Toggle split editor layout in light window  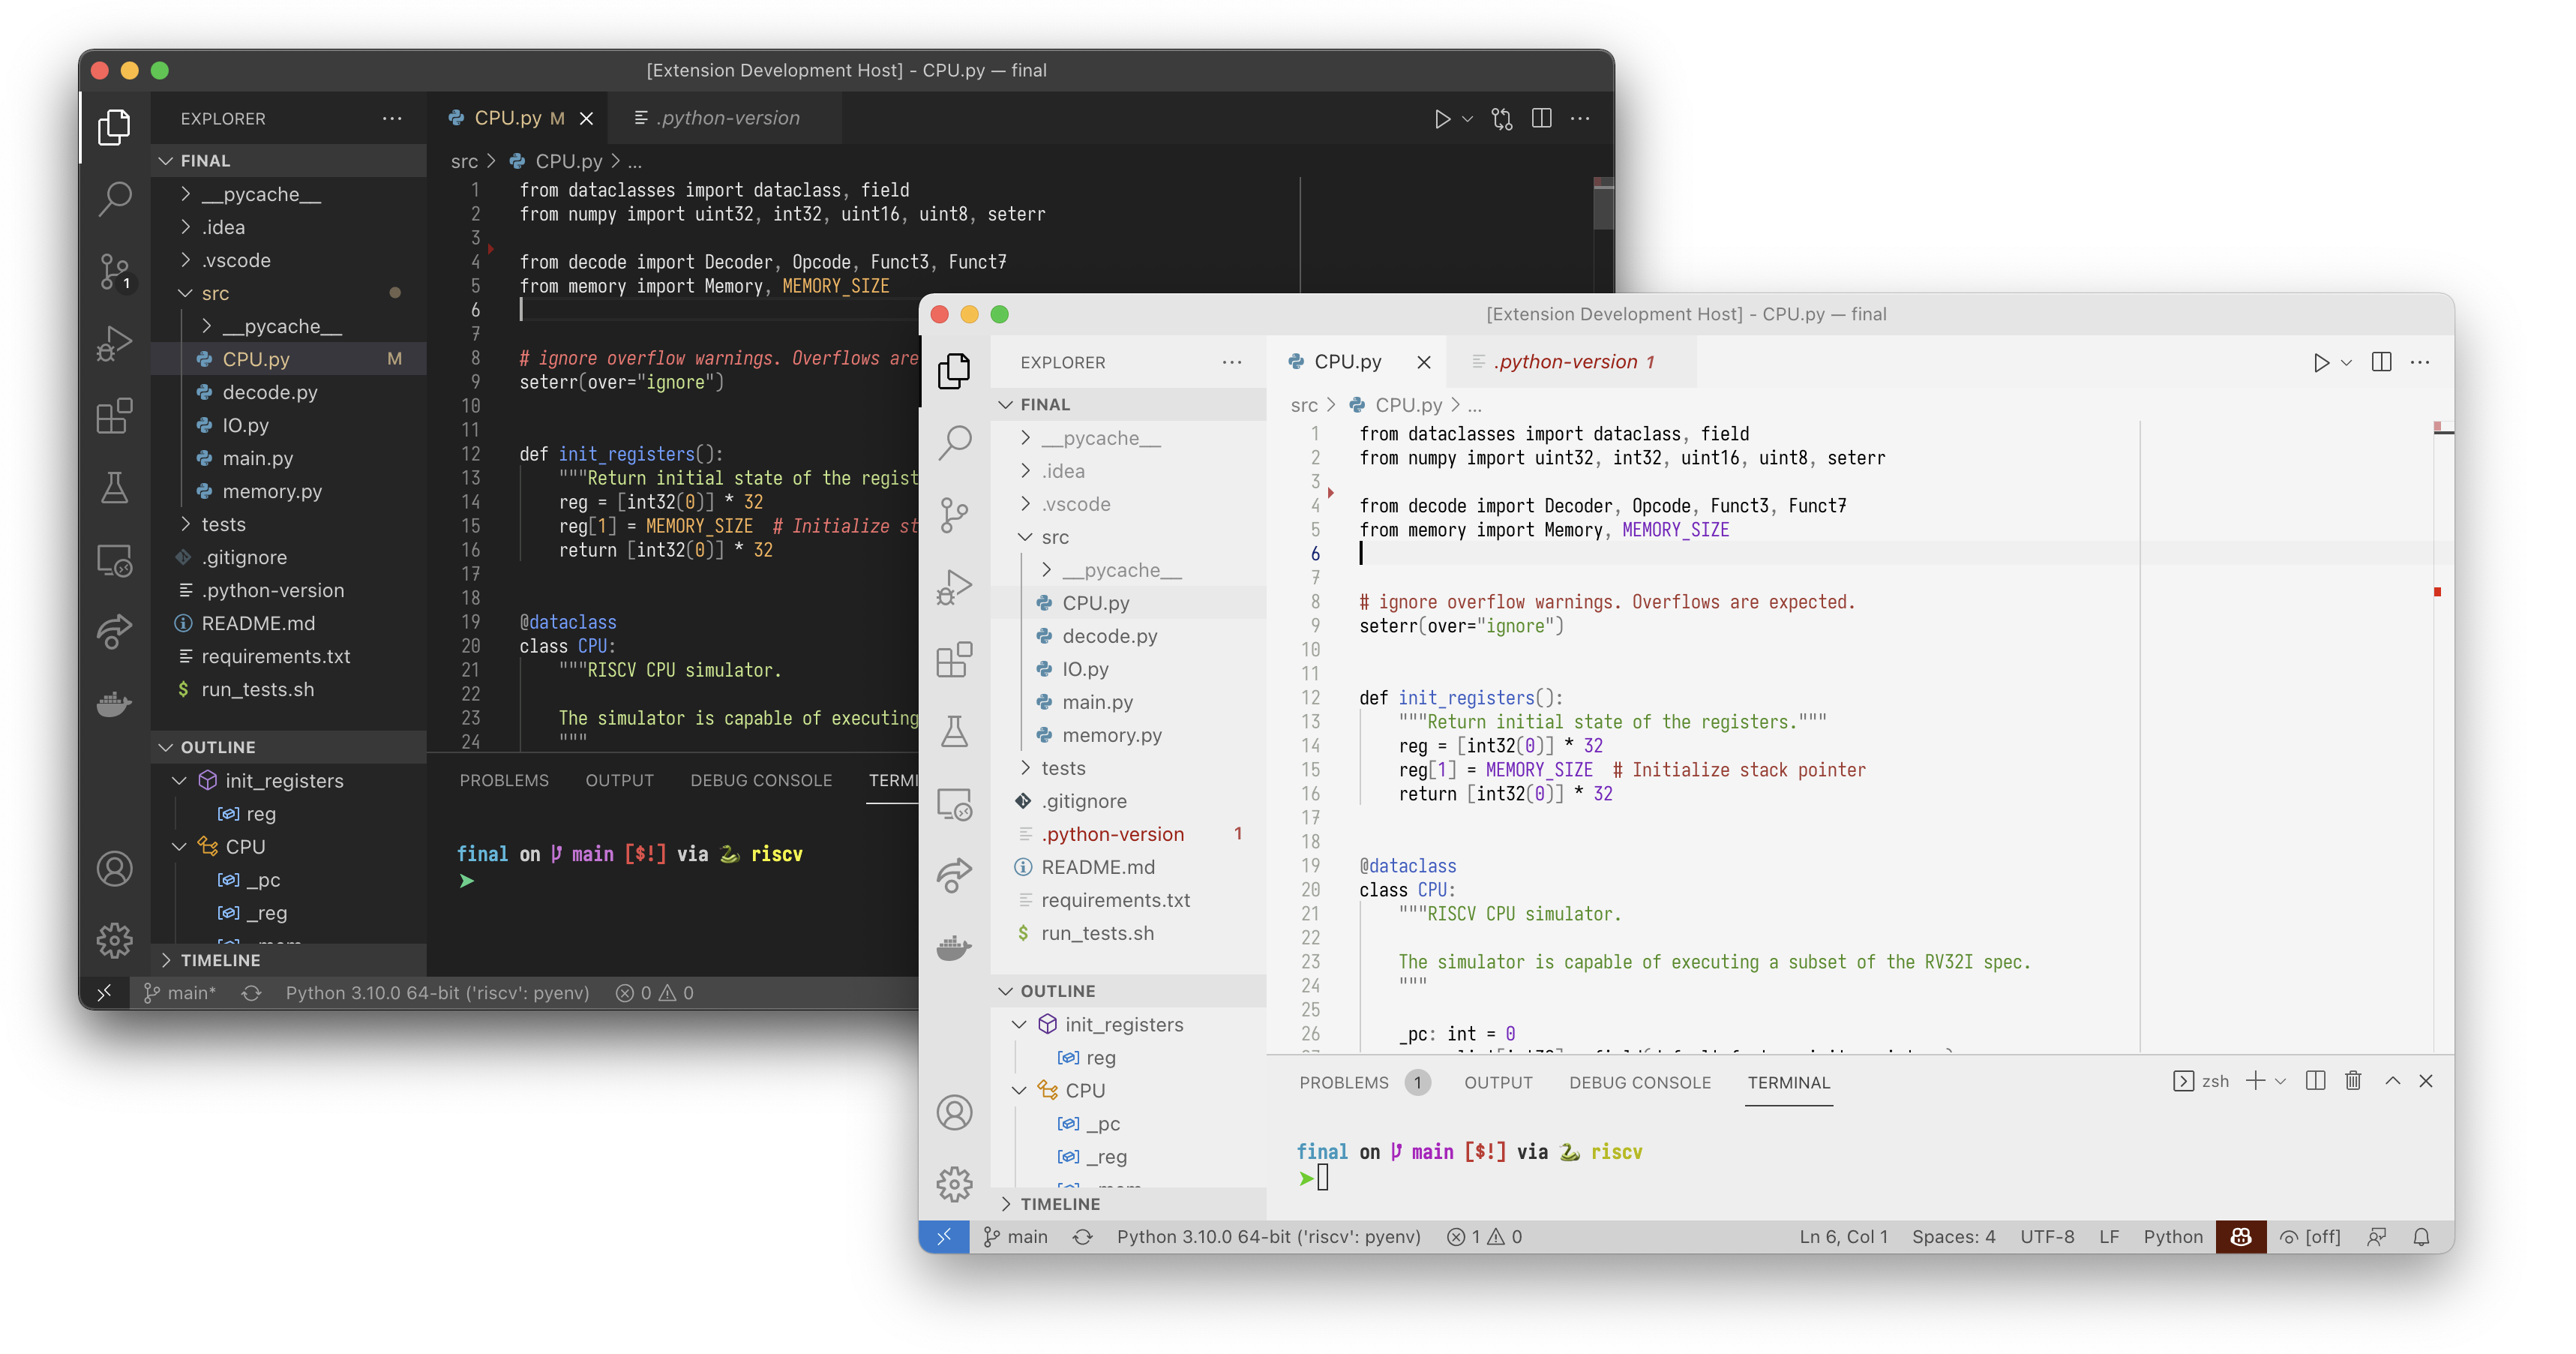tap(2381, 362)
